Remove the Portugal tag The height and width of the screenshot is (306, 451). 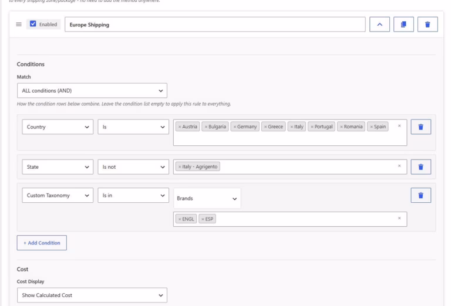312,127
